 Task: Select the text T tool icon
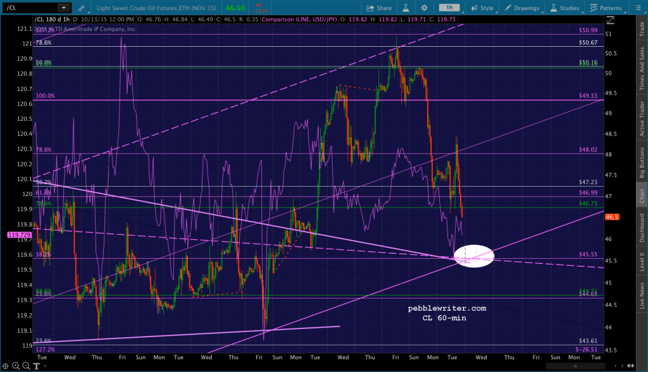tap(36, 366)
